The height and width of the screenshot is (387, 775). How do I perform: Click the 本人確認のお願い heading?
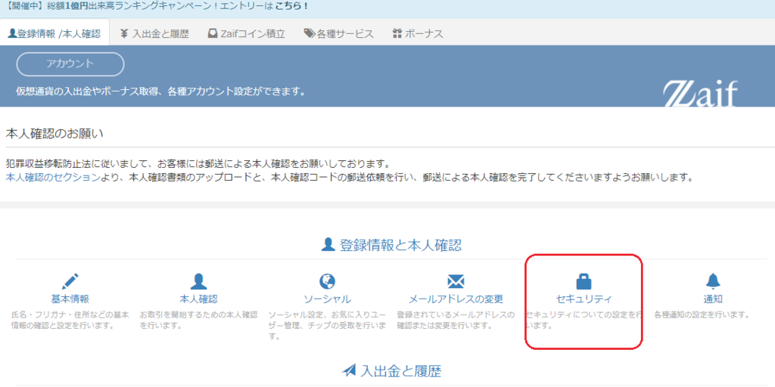click(x=54, y=134)
